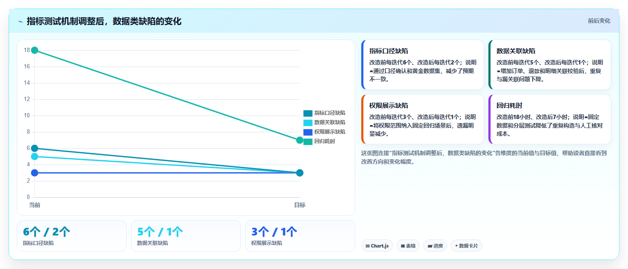
Task: Click the 目标 x-axis label
Action: pyautogui.click(x=300, y=205)
